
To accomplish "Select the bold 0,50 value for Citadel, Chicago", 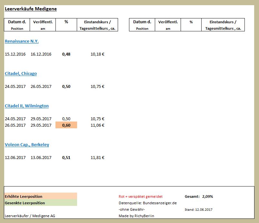I will point(66,86).
